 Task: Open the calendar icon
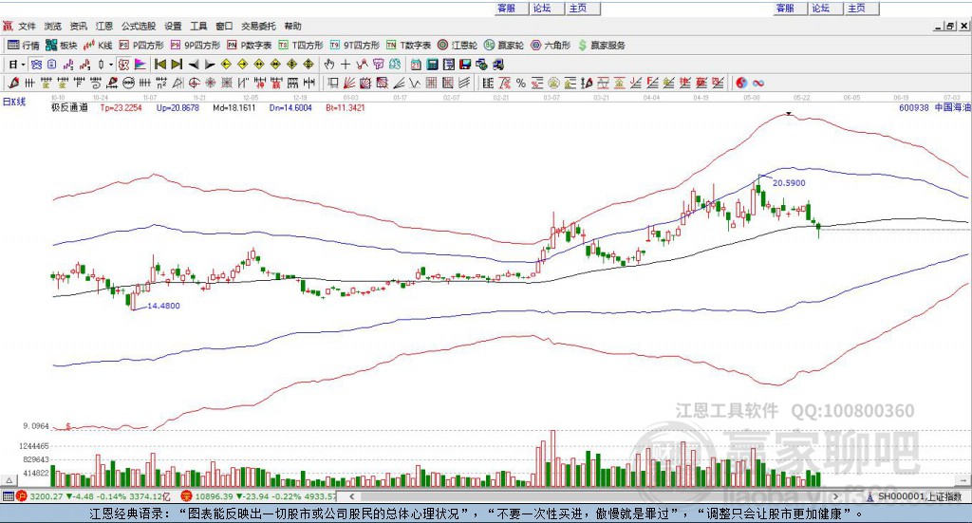(x=416, y=65)
